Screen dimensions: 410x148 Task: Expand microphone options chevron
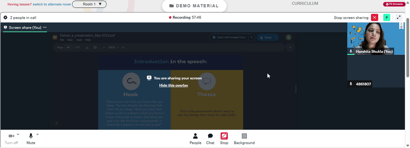[37, 135]
